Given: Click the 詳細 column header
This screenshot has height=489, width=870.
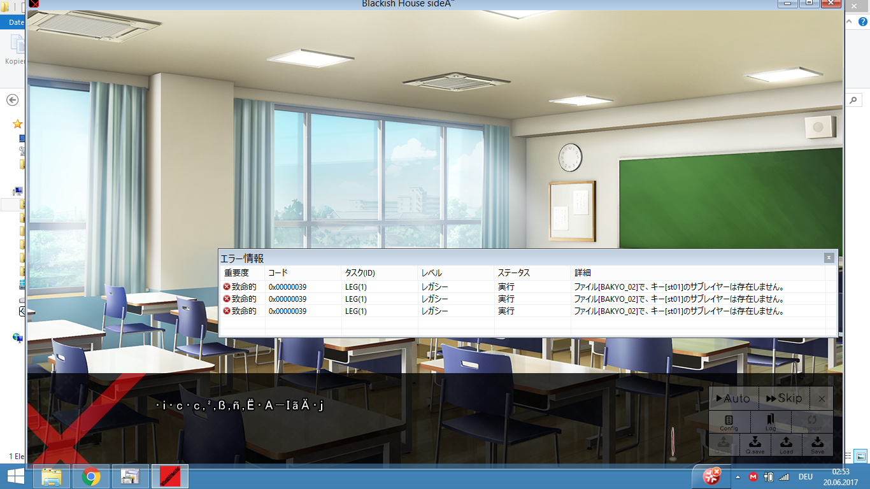Looking at the screenshot, I should pyautogui.click(x=698, y=273).
